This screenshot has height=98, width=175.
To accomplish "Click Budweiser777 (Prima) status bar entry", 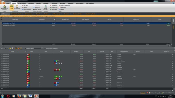I will coord(168,93).
